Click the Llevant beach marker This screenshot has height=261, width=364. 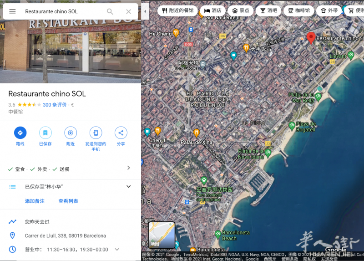click(351, 55)
